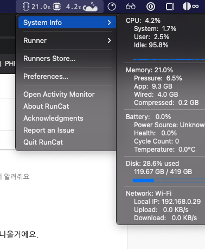Expand the System Info chevron arrow
205x249 pixels.
pos(109,23)
